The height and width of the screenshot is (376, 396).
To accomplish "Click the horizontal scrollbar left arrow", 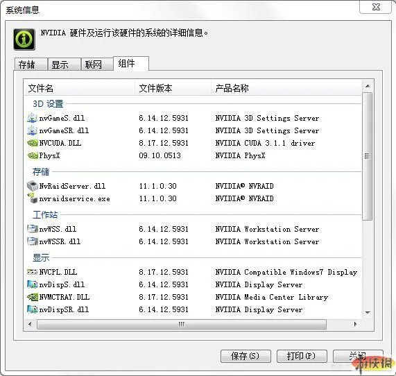I will pos(30,324).
